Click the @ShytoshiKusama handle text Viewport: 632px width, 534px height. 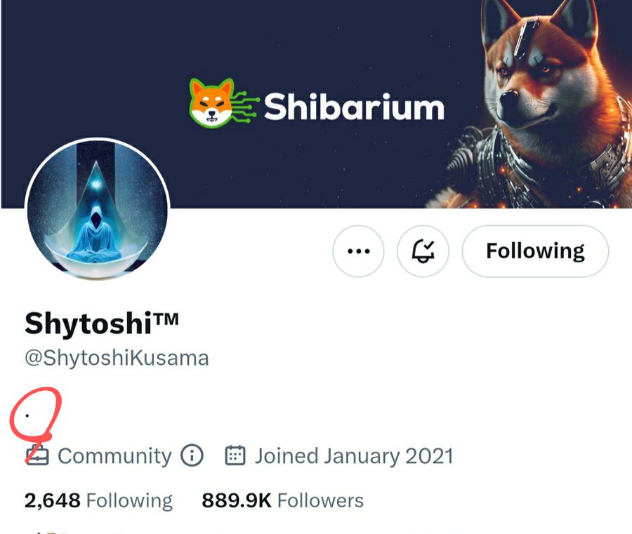click(x=117, y=358)
